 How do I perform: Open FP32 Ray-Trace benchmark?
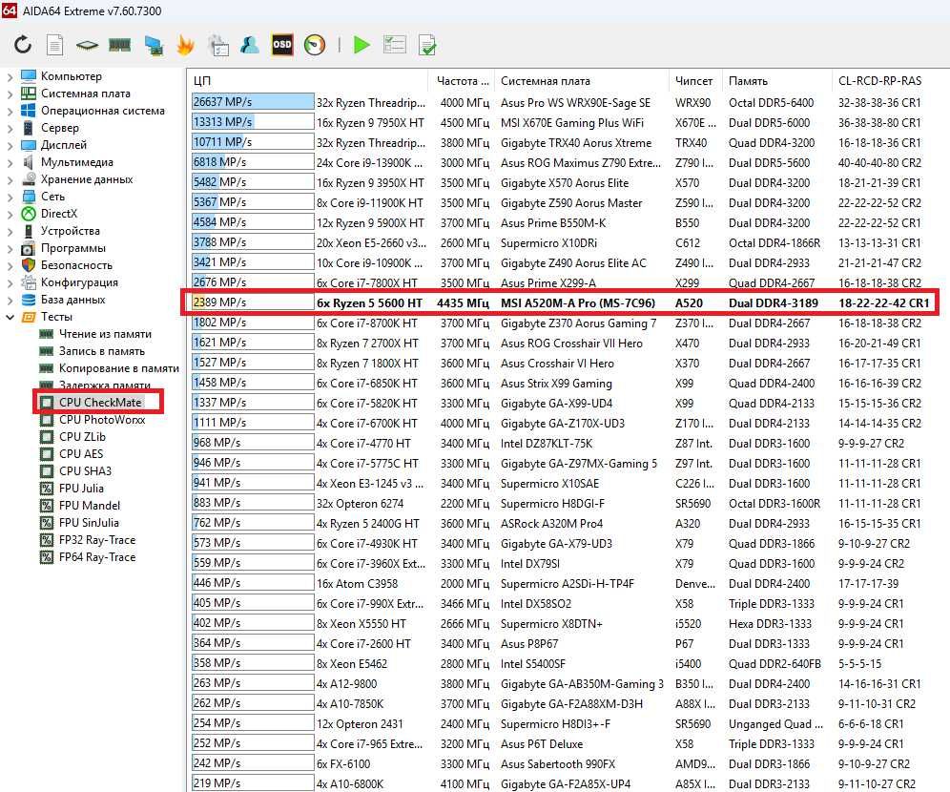coord(97,540)
